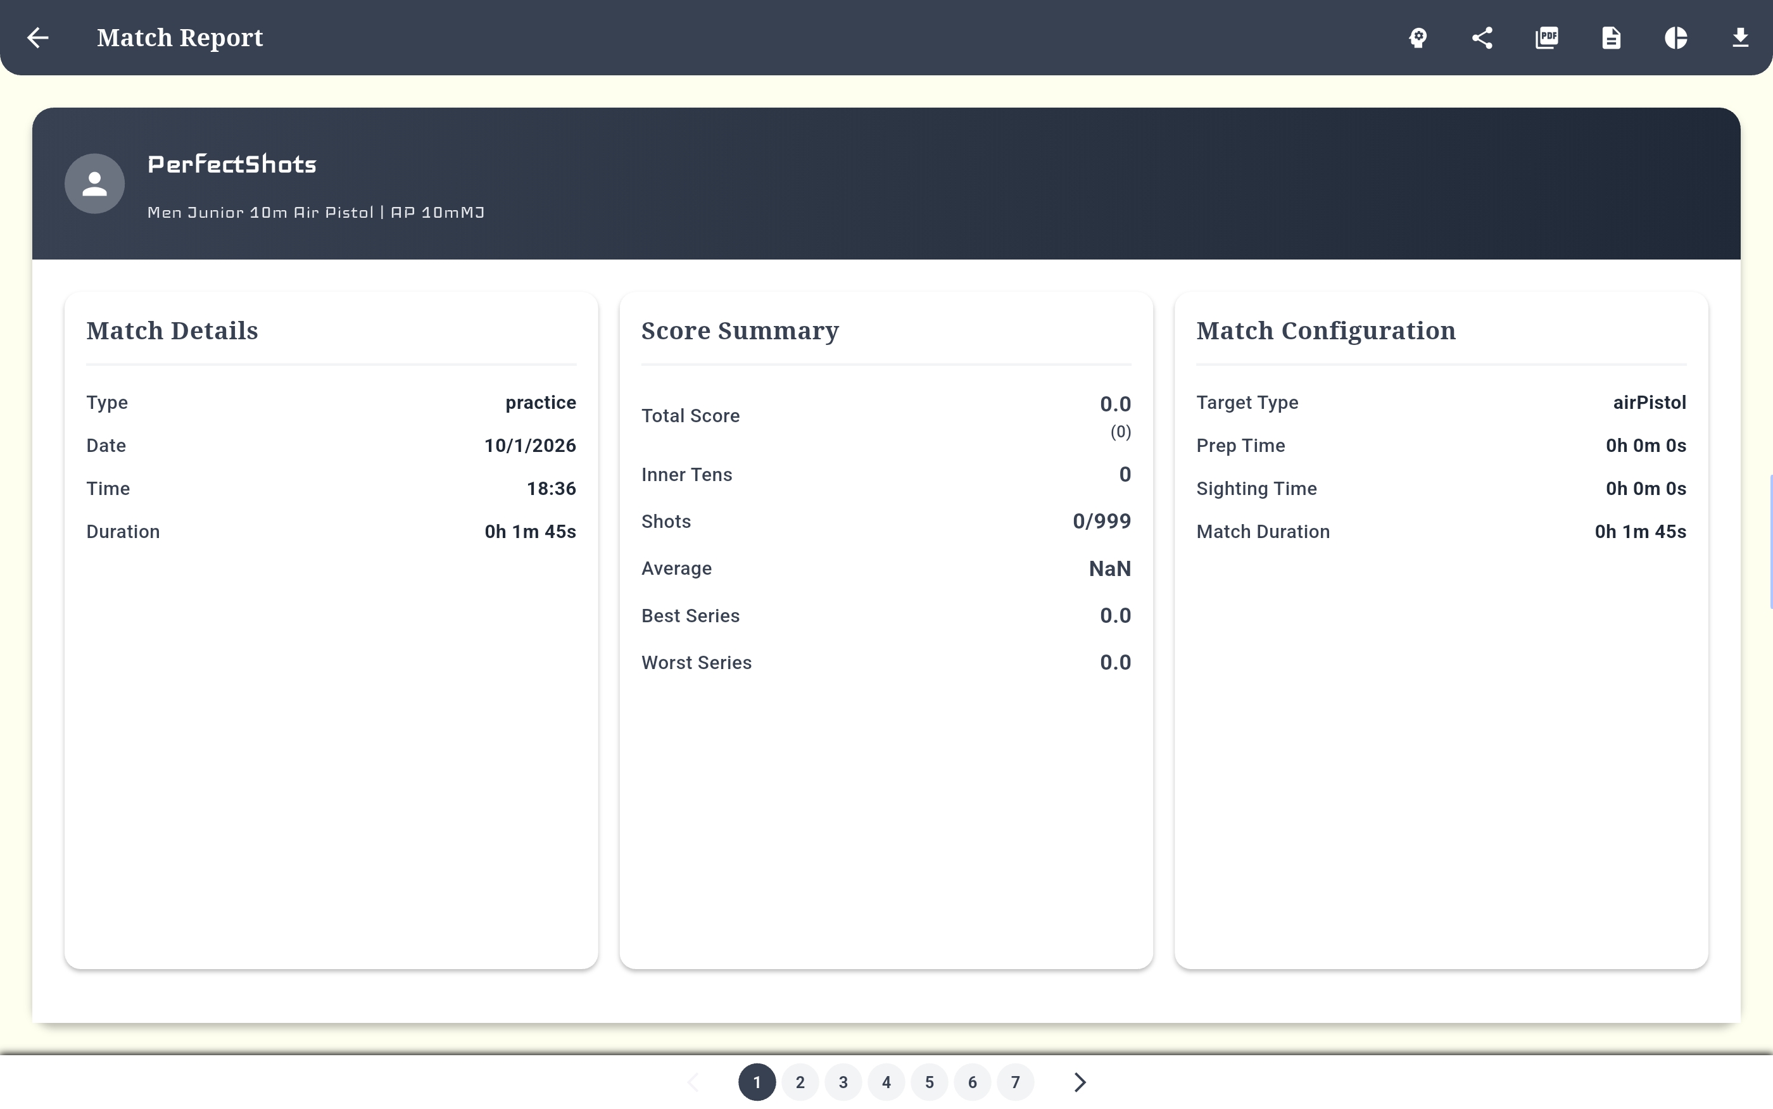Image resolution: width=1773 pixels, height=1109 pixels.
Task: Jump to page 6
Action: pos(972,1082)
